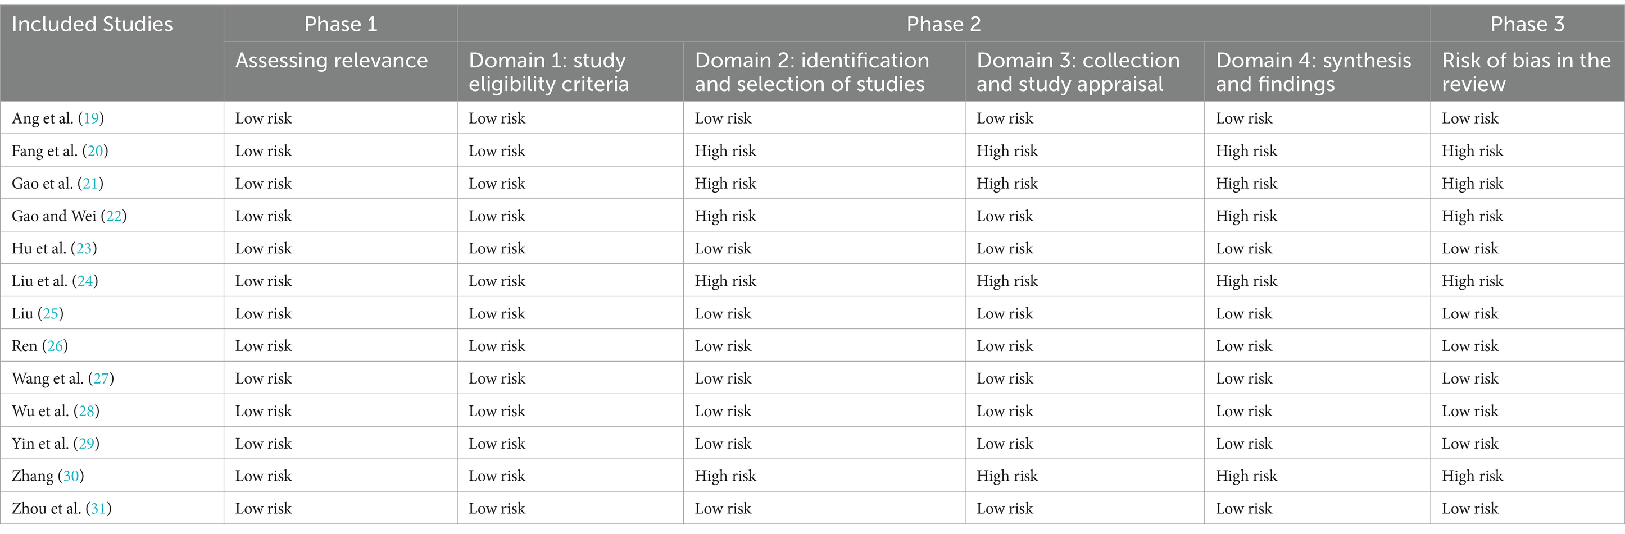Viewport: 1625px width, 534px height.
Task: Open citation link 19 for Ang et al.
Action: (x=92, y=118)
